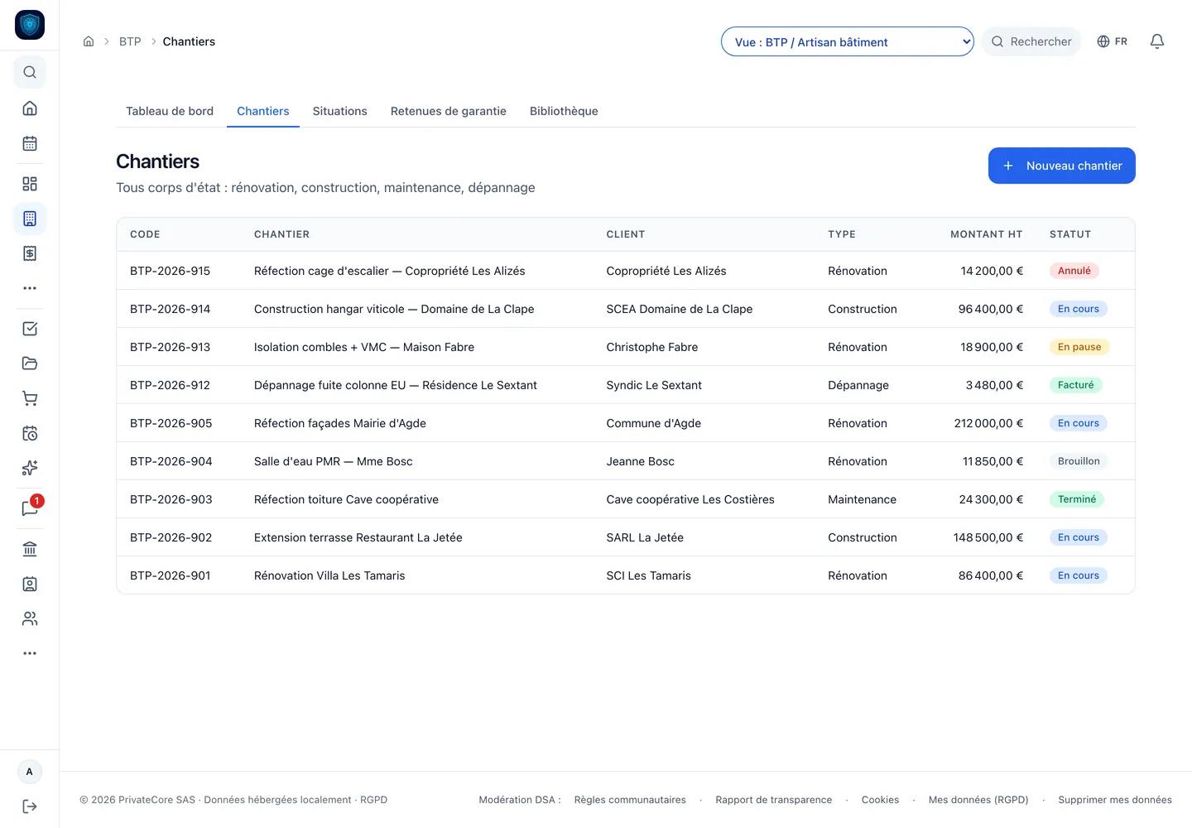The width and height of the screenshot is (1192, 828).
Task: Switch to the Situations tab
Action: point(339,111)
